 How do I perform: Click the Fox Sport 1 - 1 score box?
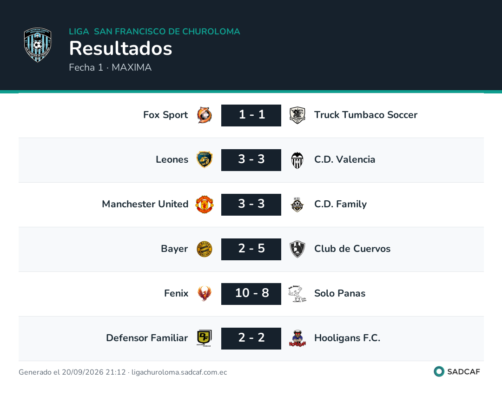click(251, 116)
